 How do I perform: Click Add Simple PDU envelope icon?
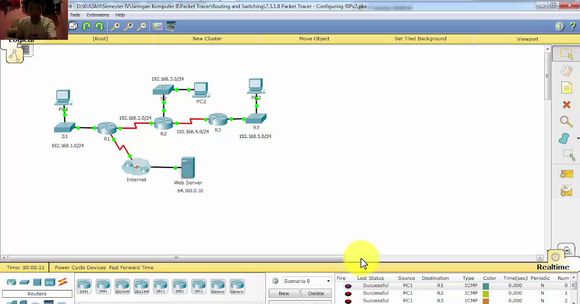[566, 174]
